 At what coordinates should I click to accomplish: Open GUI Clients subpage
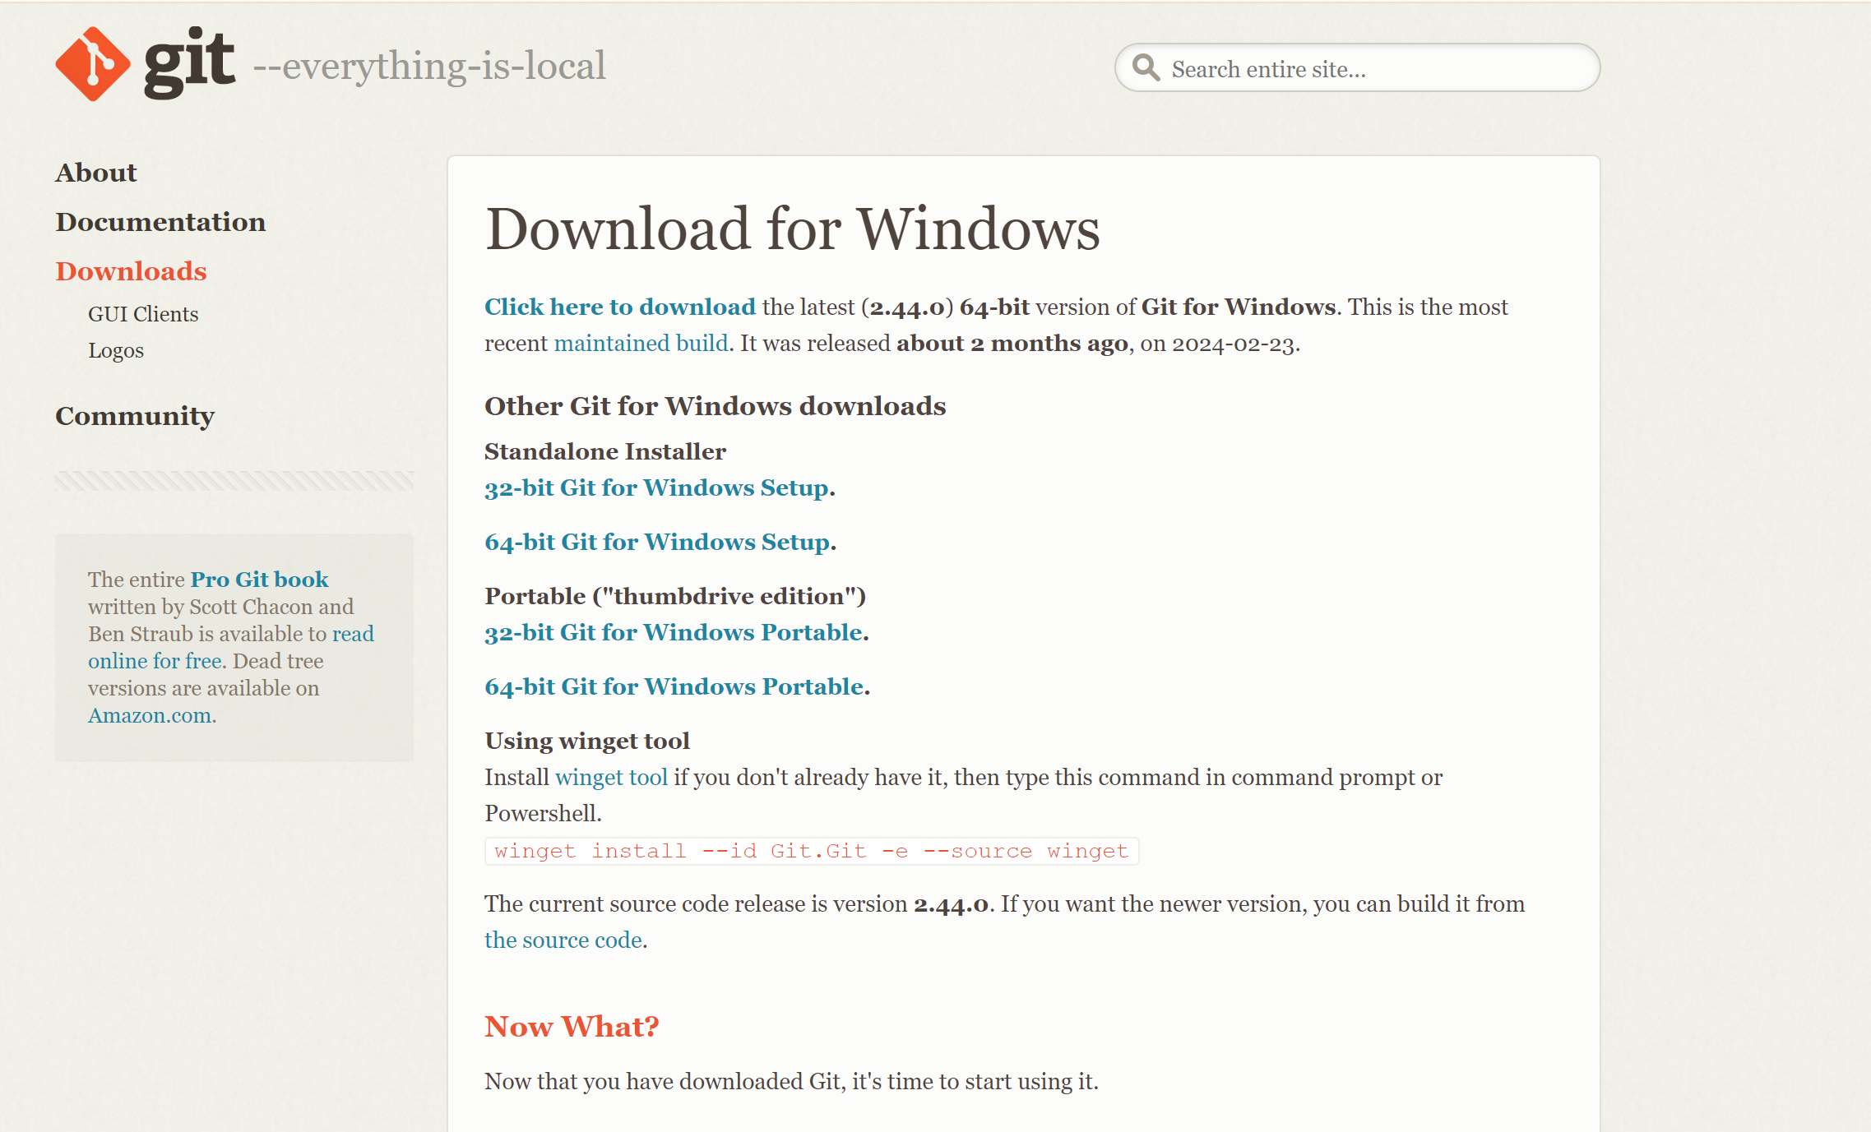143,314
